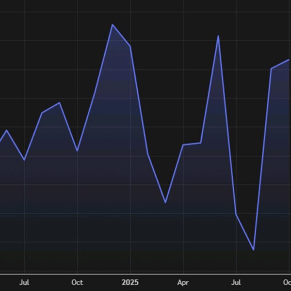This screenshot has width=291, height=291.
Task: Select the trough point between 2025 and Apr
Action: (165, 202)
